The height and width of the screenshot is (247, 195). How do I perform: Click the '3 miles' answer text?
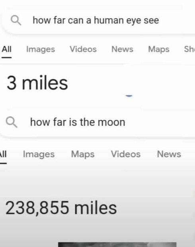pyautogui.click(x=37, y=83)
